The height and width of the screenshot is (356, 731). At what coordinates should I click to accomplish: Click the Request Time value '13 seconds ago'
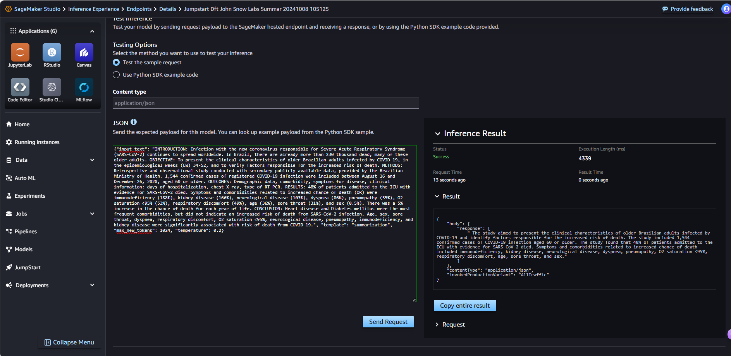coord(449,180)
